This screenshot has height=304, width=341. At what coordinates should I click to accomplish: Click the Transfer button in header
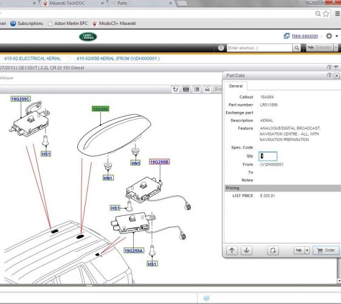coord(320,47)
